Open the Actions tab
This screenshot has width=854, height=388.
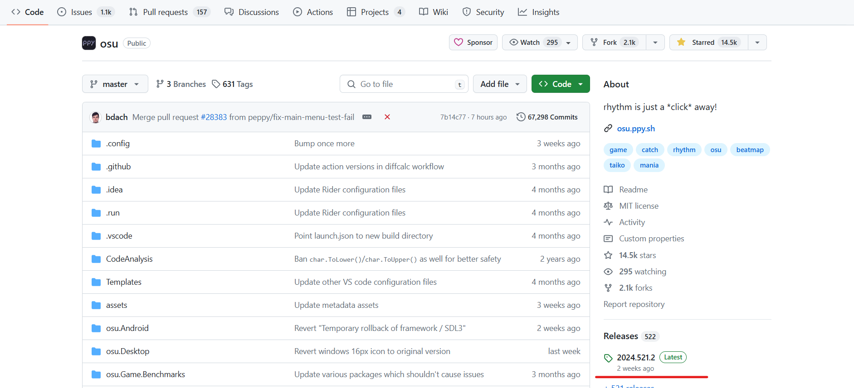[313, 12]
